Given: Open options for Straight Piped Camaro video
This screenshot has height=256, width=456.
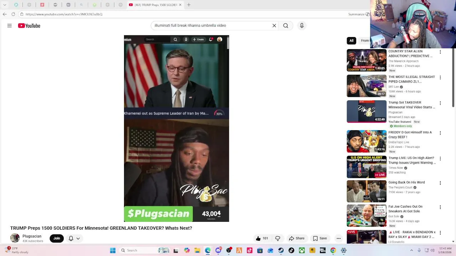Looking at the screenshot, I should pos(440,78).
